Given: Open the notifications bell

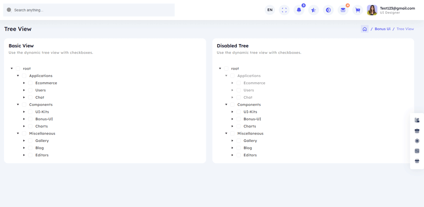Looking at the screenshot, I should 299,10.
